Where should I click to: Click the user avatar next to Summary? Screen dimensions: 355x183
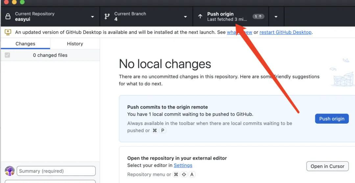pyautogui.click(x=10, y=171)
